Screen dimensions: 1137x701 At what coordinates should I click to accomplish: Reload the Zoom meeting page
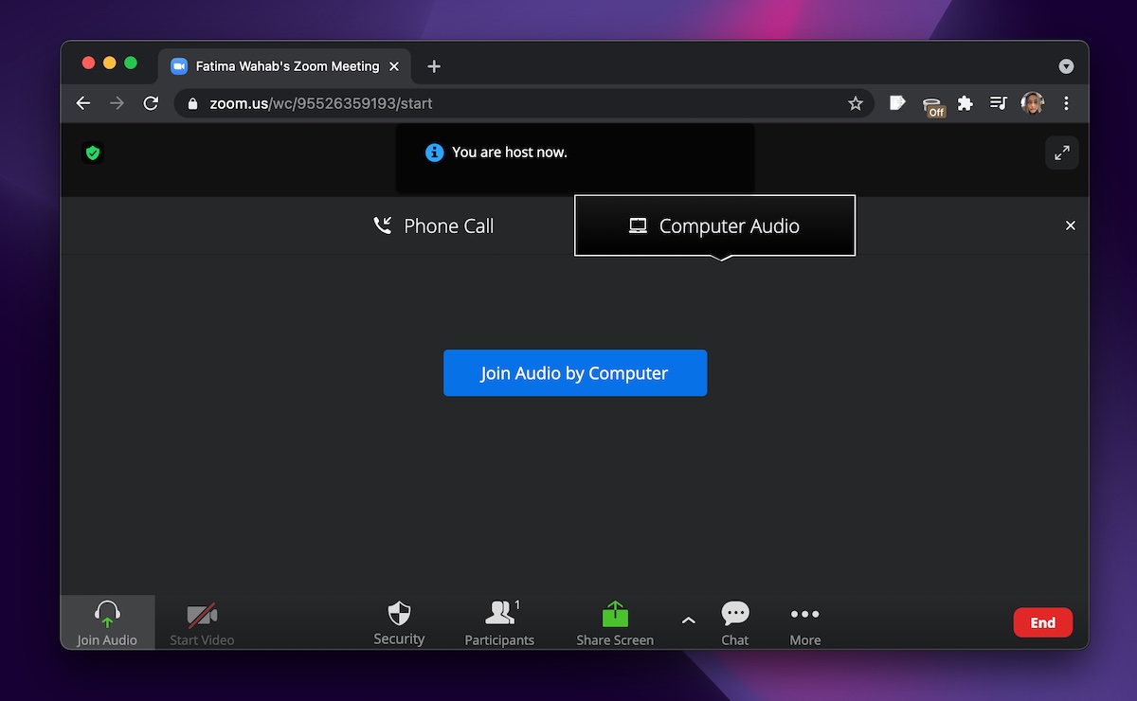point(151,103)
